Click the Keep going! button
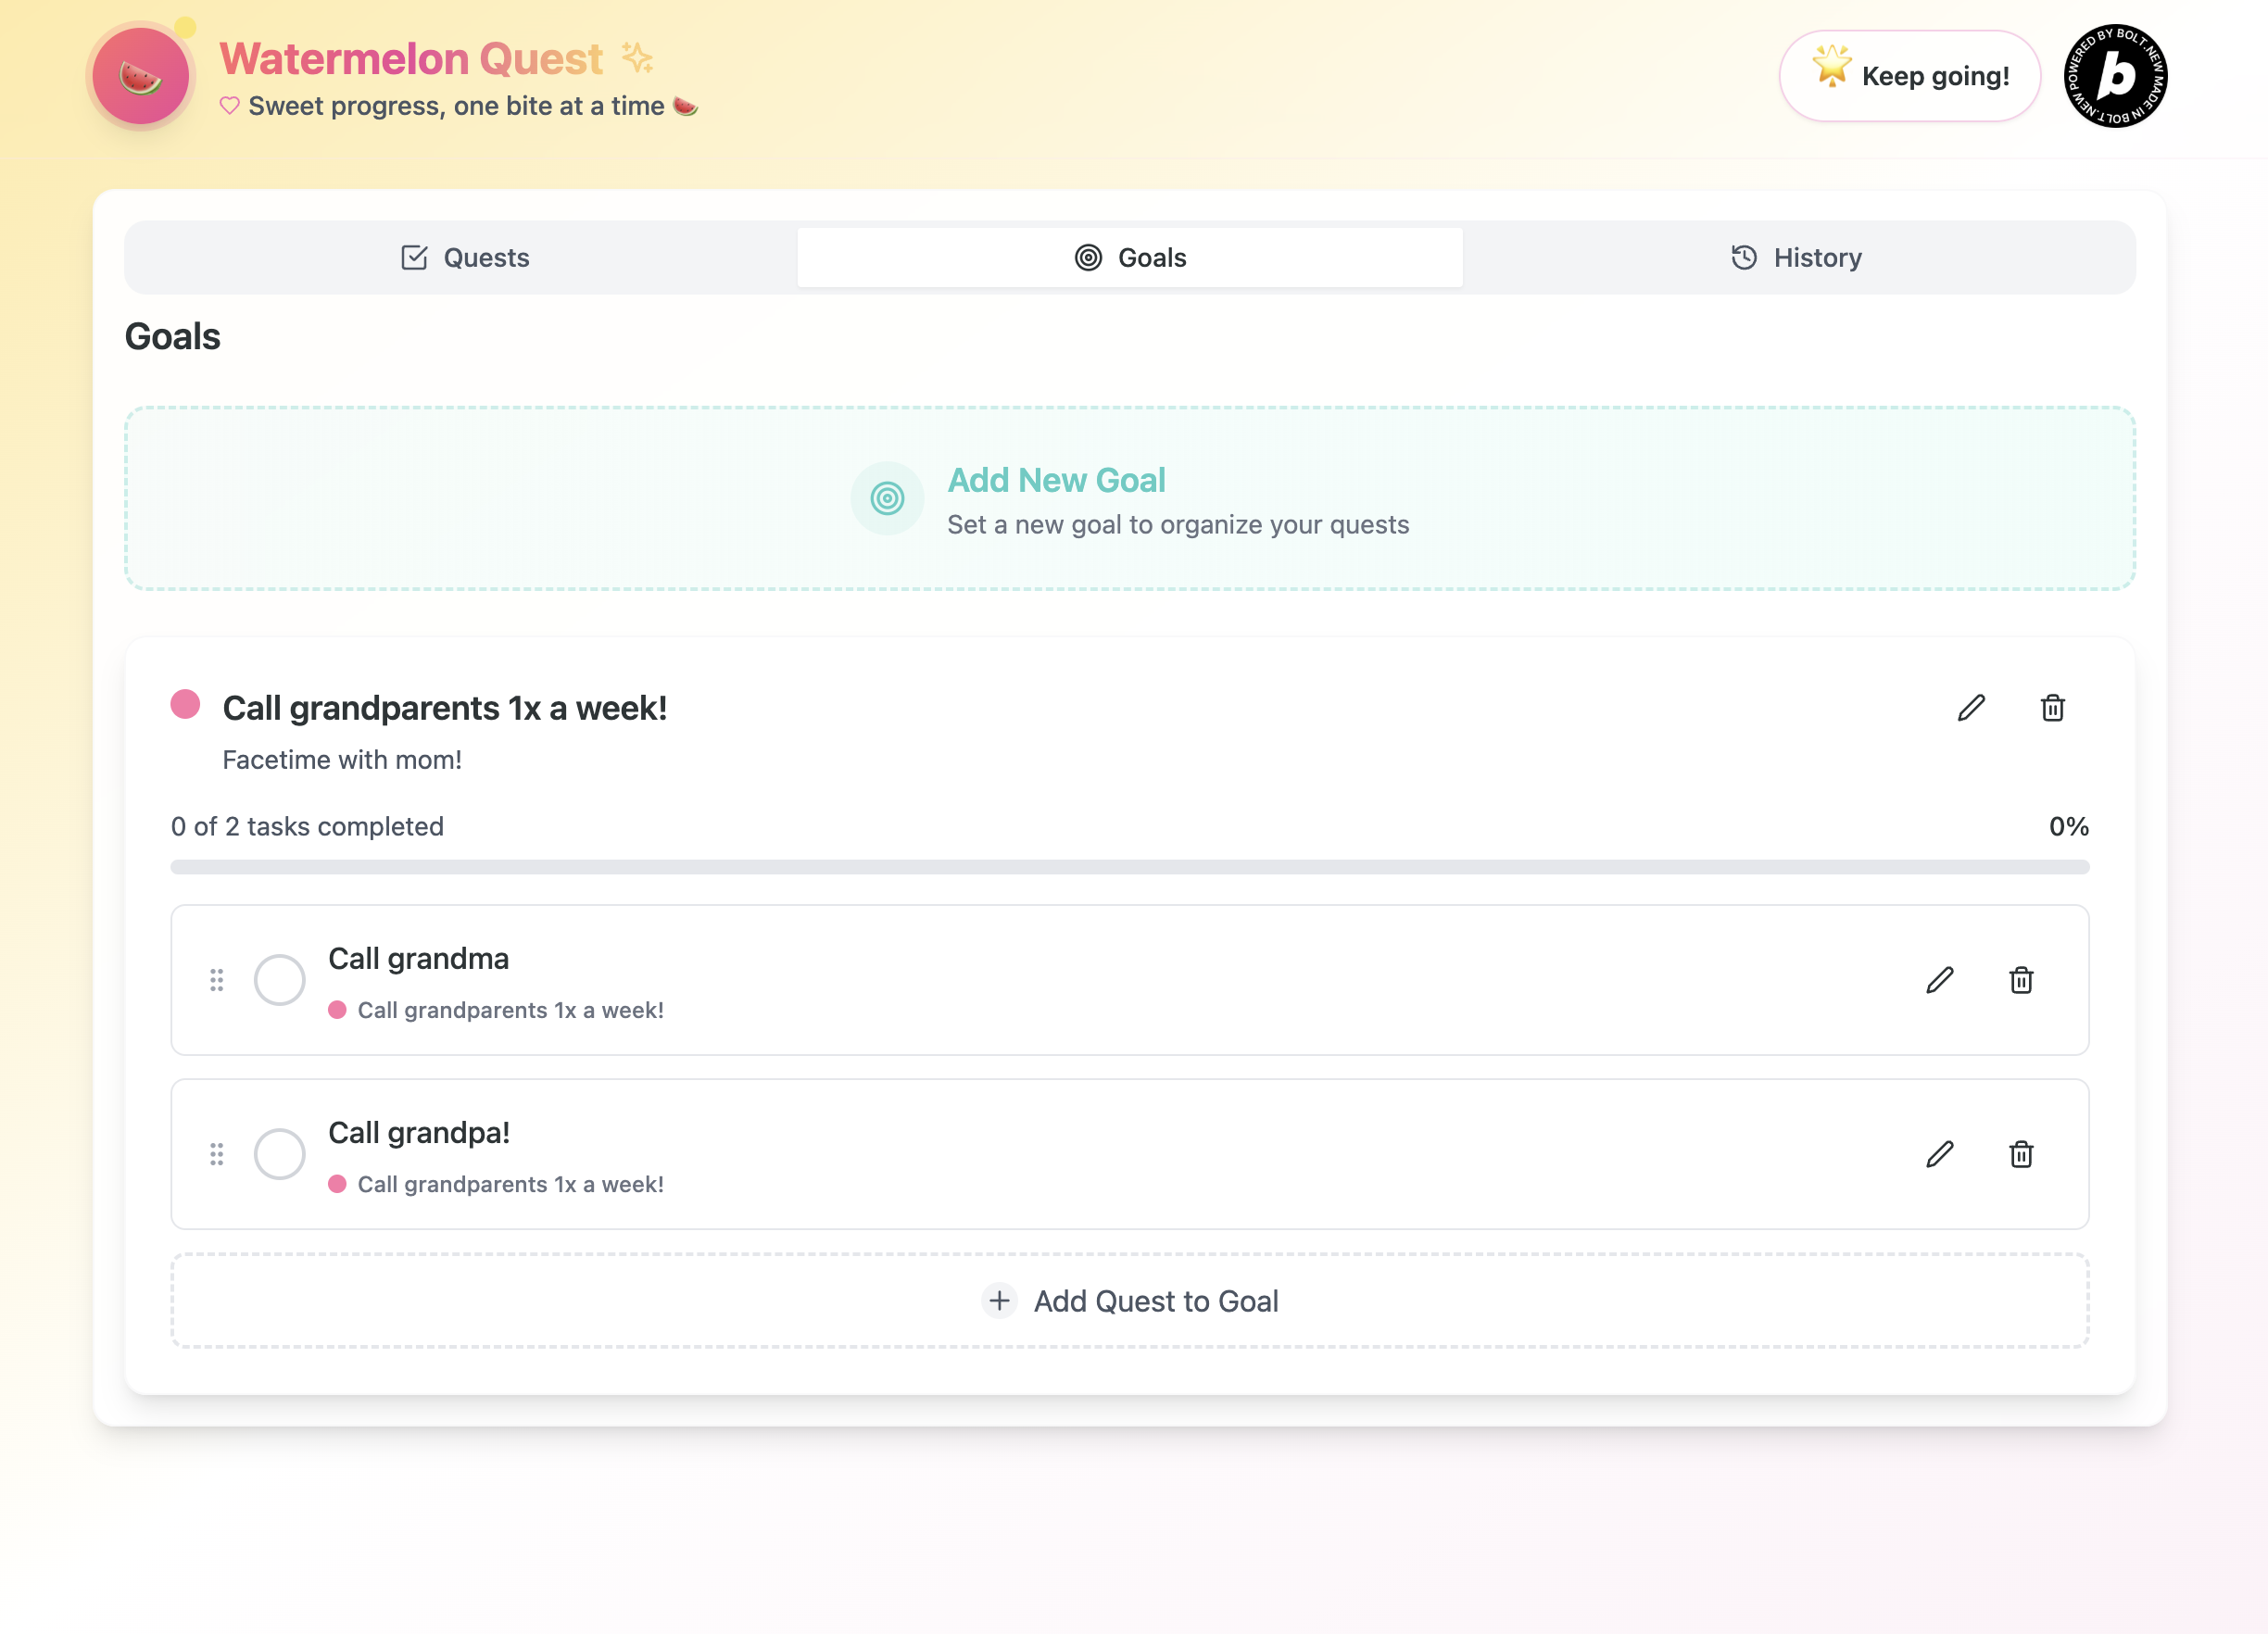Image resolution: width=2268 pixels, height=1634 pixels. point(1909,76)
